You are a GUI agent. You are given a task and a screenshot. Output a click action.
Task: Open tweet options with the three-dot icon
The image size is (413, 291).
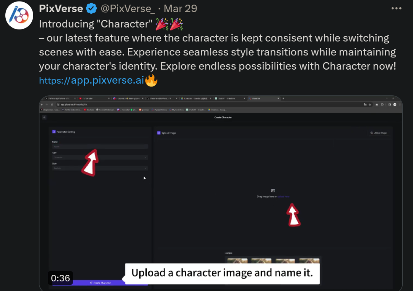[396, 8]
